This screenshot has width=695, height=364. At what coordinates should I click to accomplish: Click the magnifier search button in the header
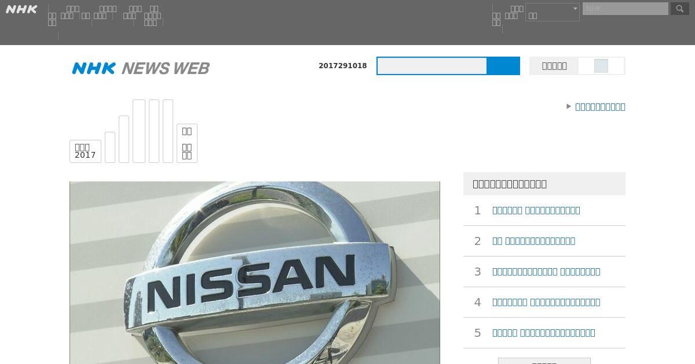coord(680,9)
